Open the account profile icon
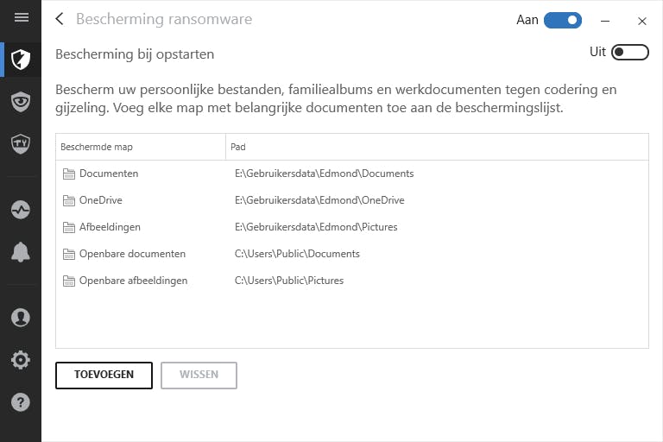663x442 pixels. pos(21,318)
